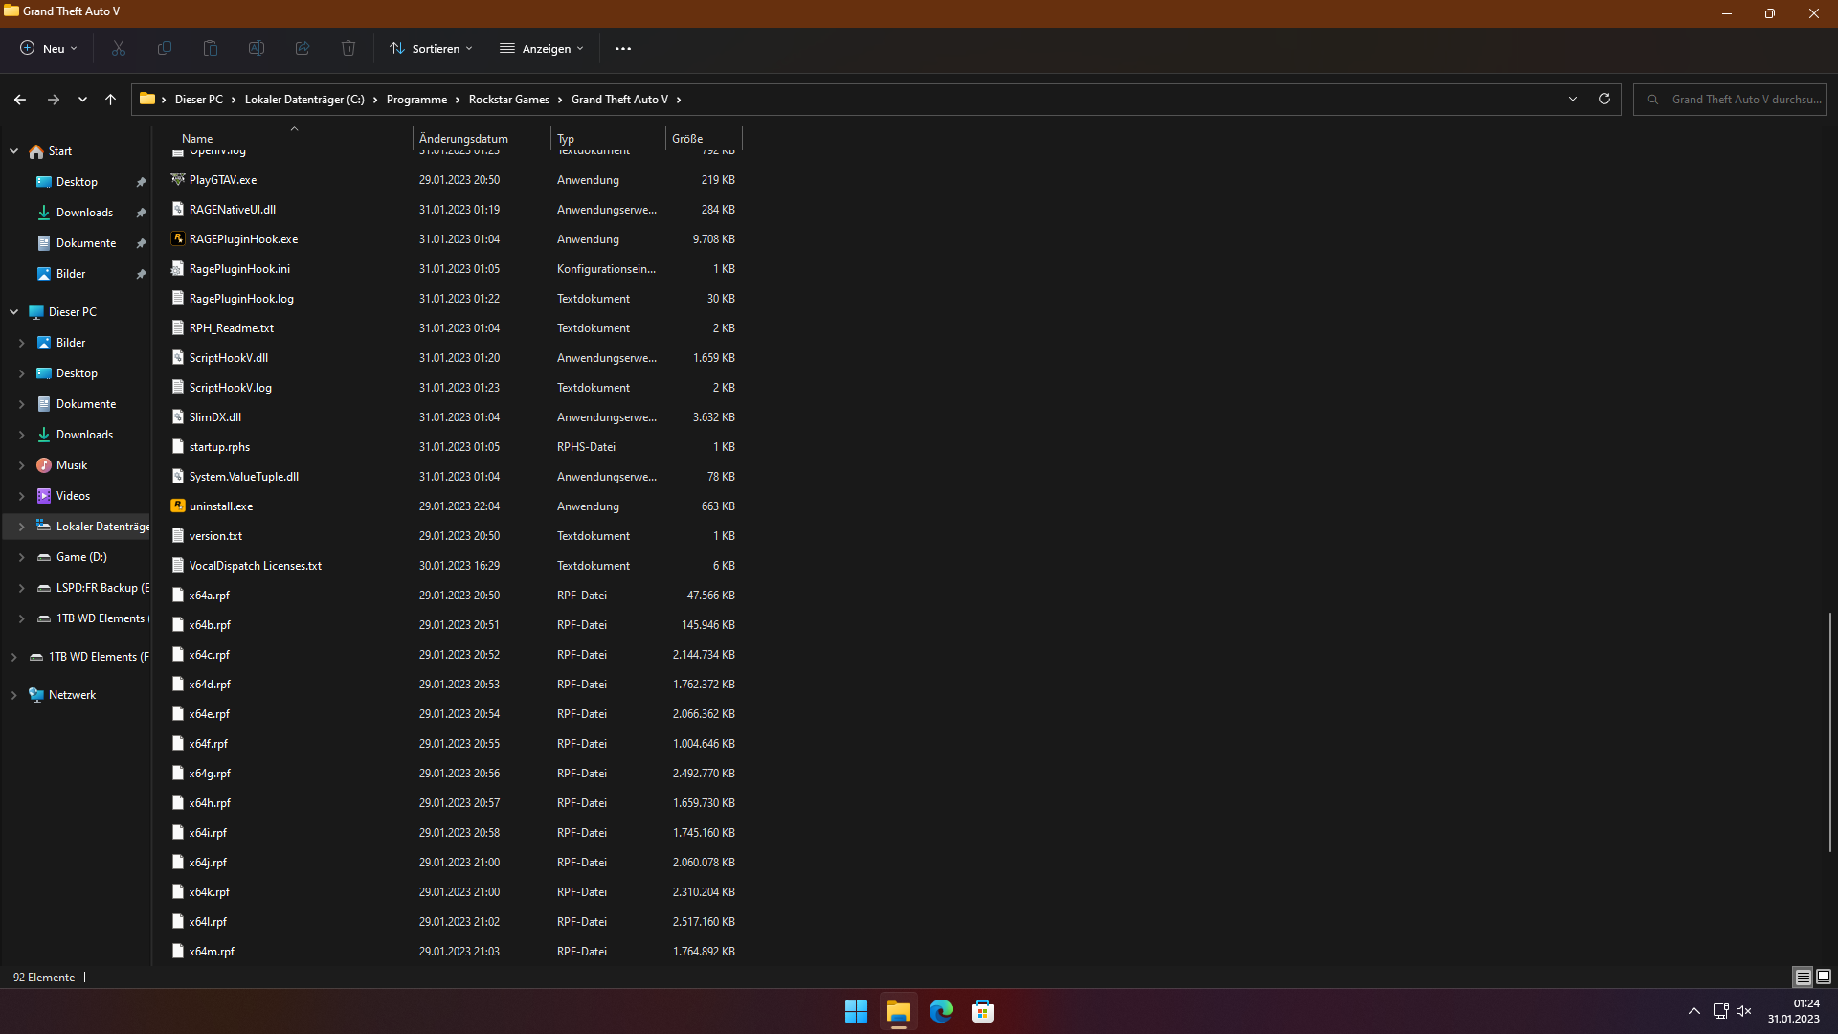Refresh the folder view
The image size is (1838, 1034).
click(x=1604, y=99)
